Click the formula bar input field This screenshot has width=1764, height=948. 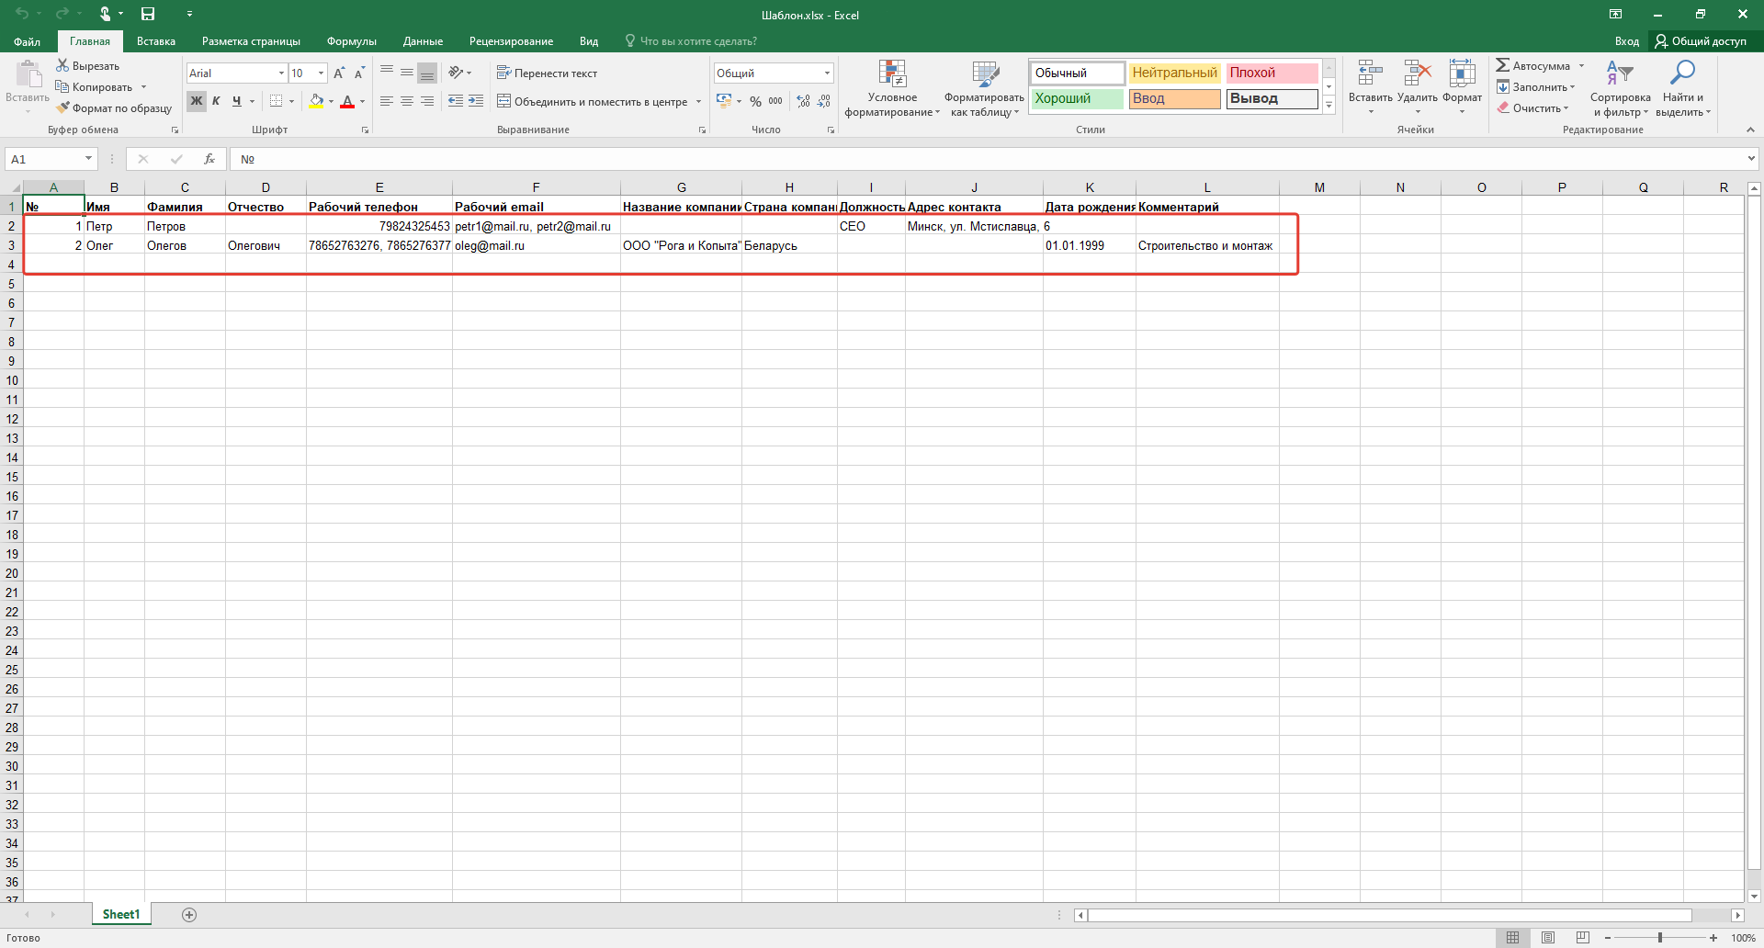(988, 159)
